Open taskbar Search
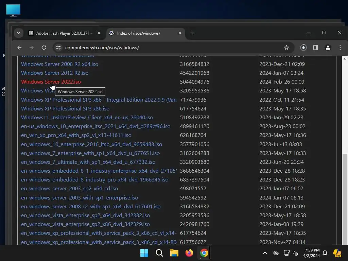The width and height of the screenshot is (348, 261). [159, 253]
